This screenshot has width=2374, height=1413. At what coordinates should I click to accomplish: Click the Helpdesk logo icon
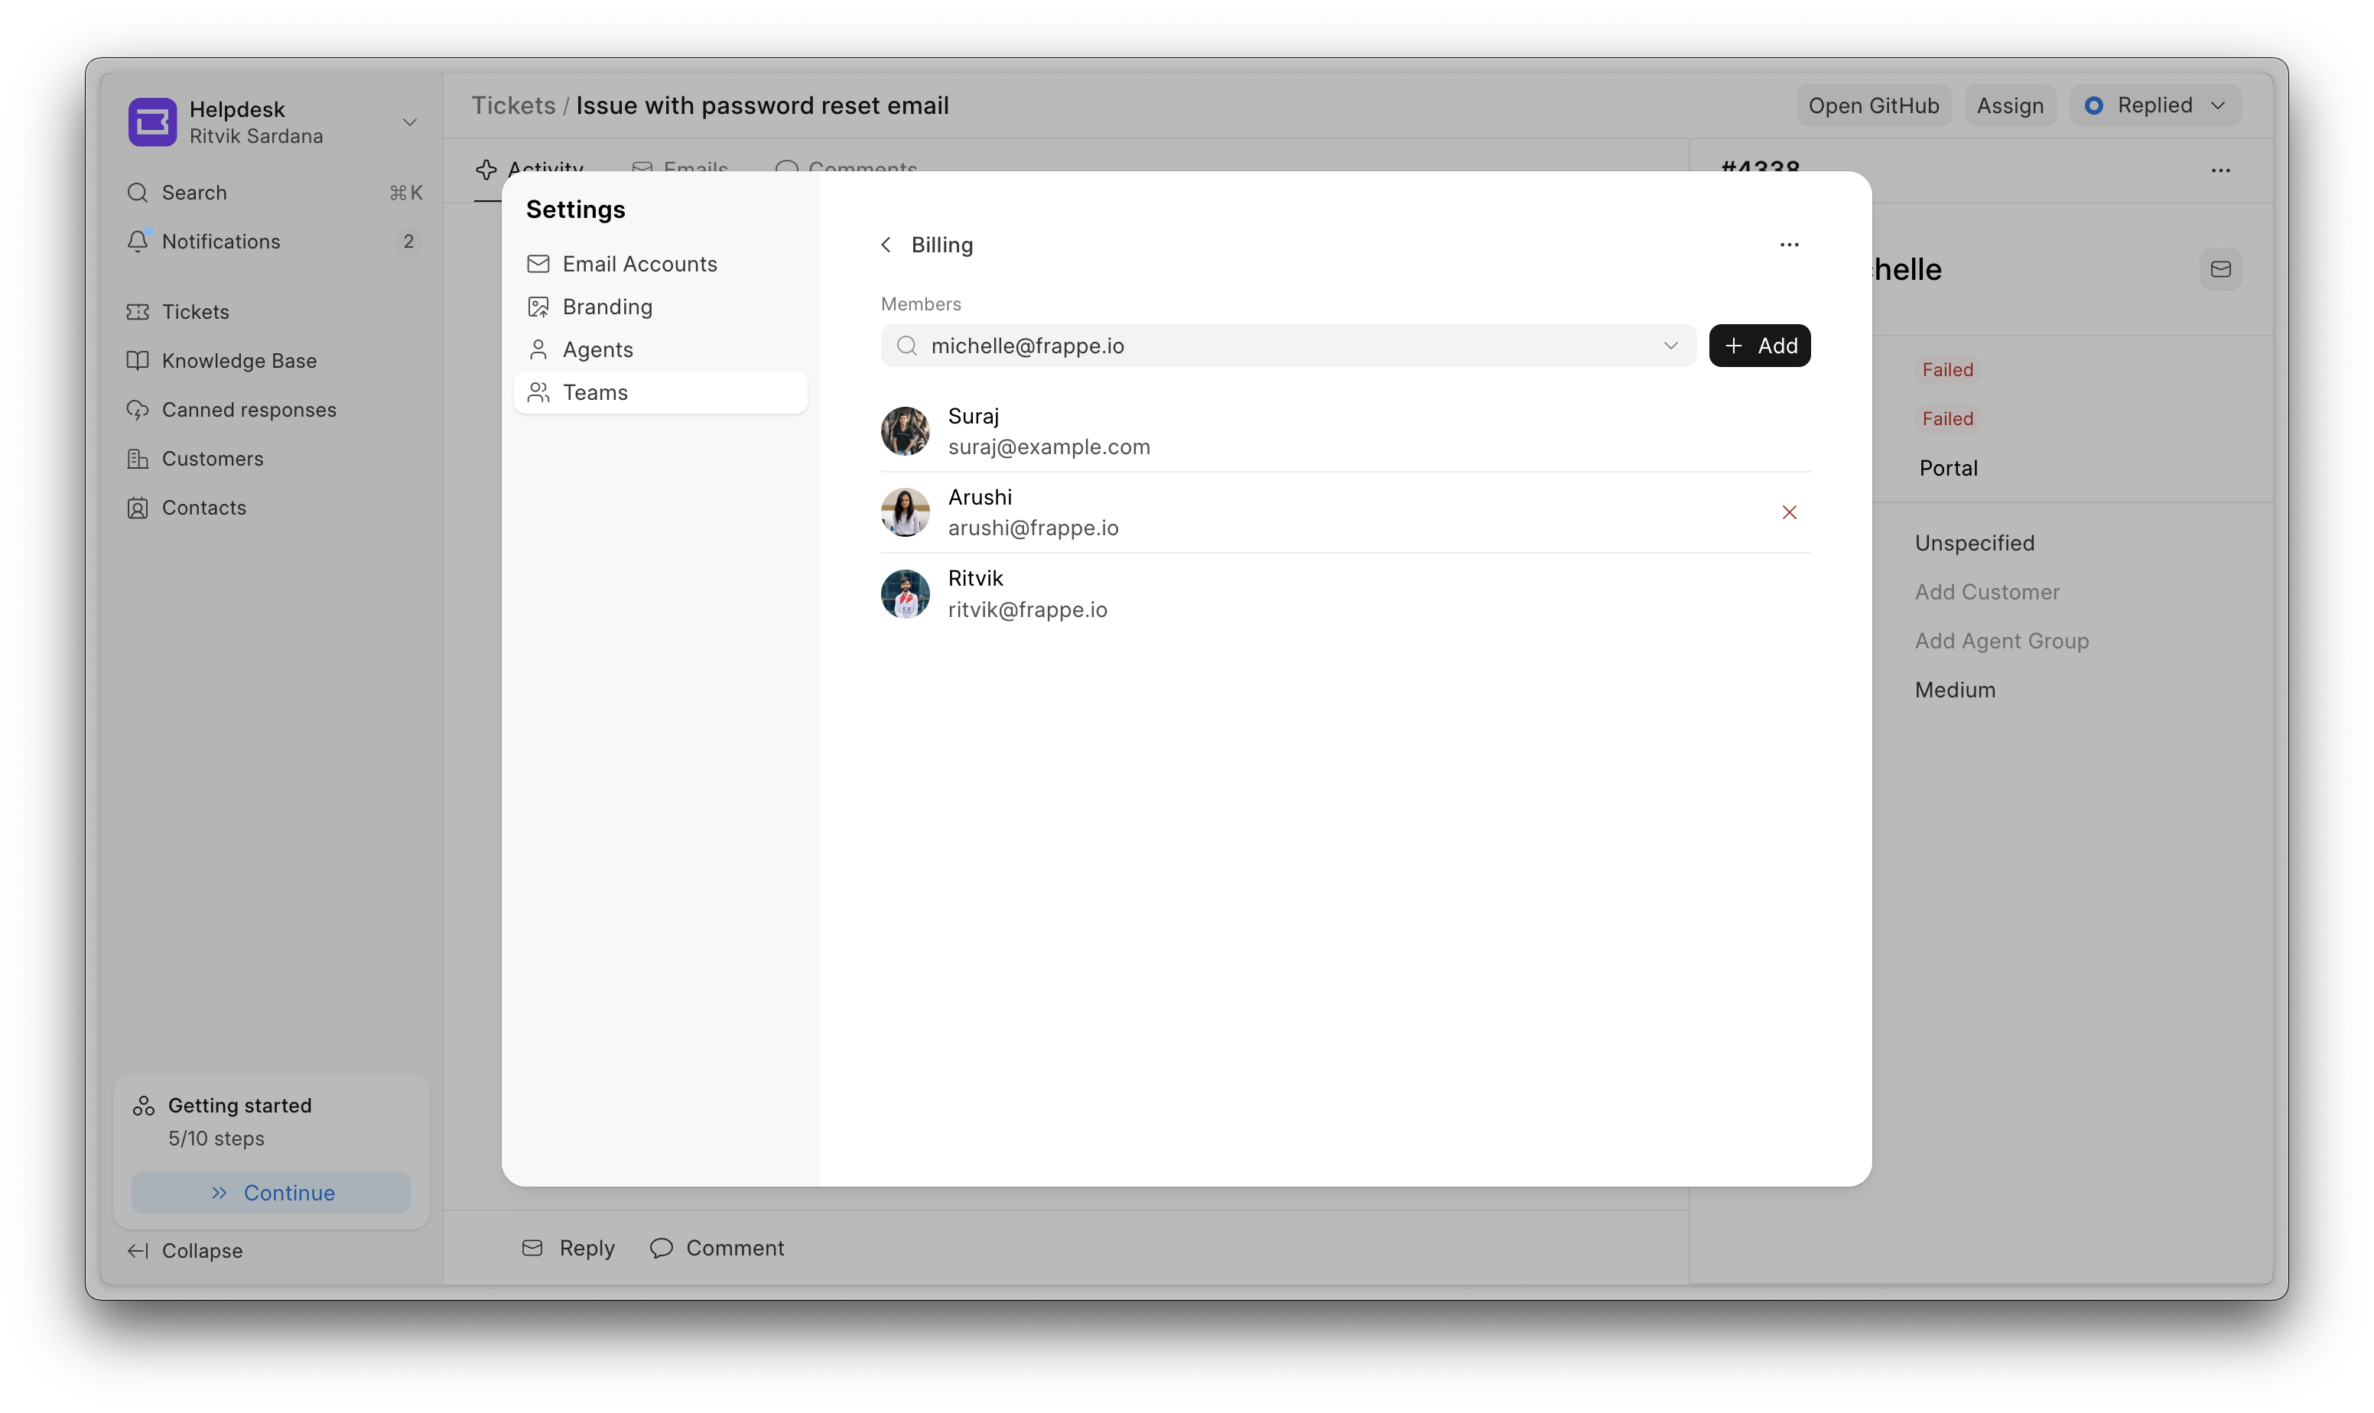click(x=152, y=122)
